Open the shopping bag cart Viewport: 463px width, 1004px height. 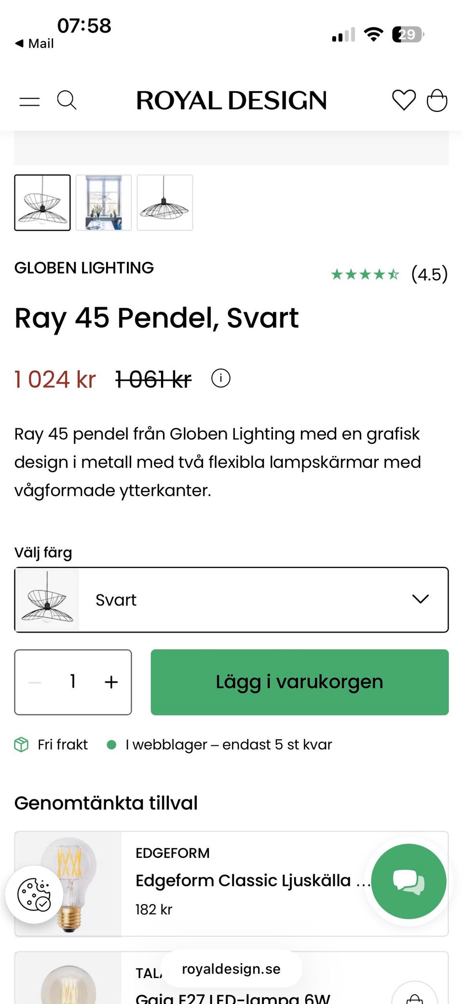click(x=437, y=100)
